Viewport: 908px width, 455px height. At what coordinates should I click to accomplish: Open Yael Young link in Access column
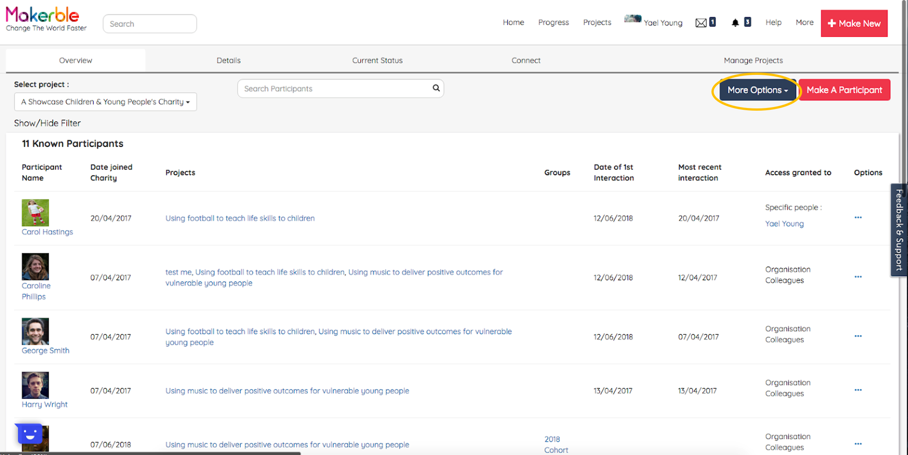[784, 224]
